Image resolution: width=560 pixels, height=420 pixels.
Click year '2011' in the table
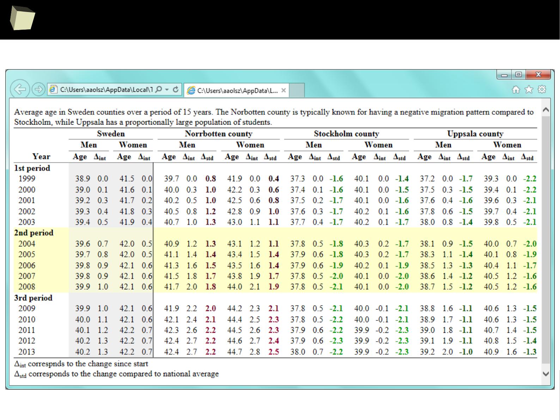[27, 330]
